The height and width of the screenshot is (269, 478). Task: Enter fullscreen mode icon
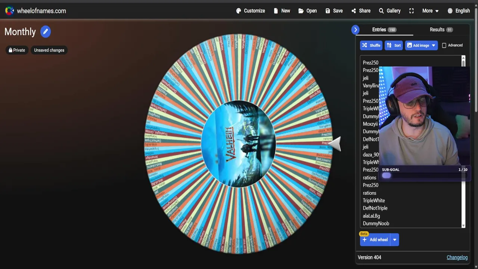tap(412, 11)
